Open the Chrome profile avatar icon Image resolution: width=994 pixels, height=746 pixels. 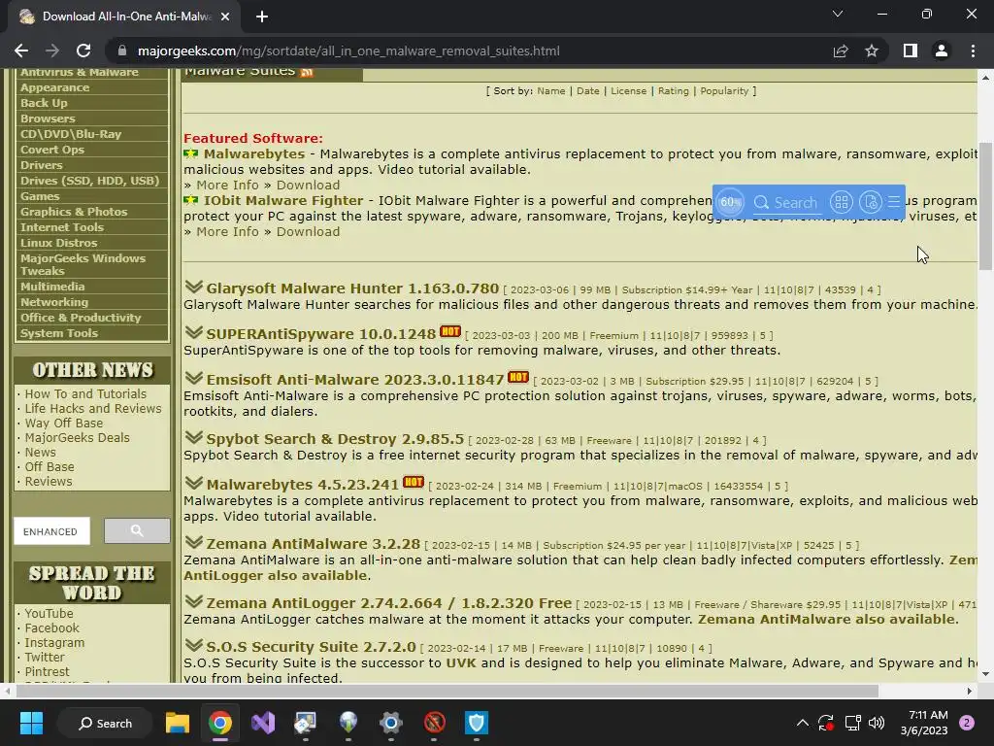point(942,51)
